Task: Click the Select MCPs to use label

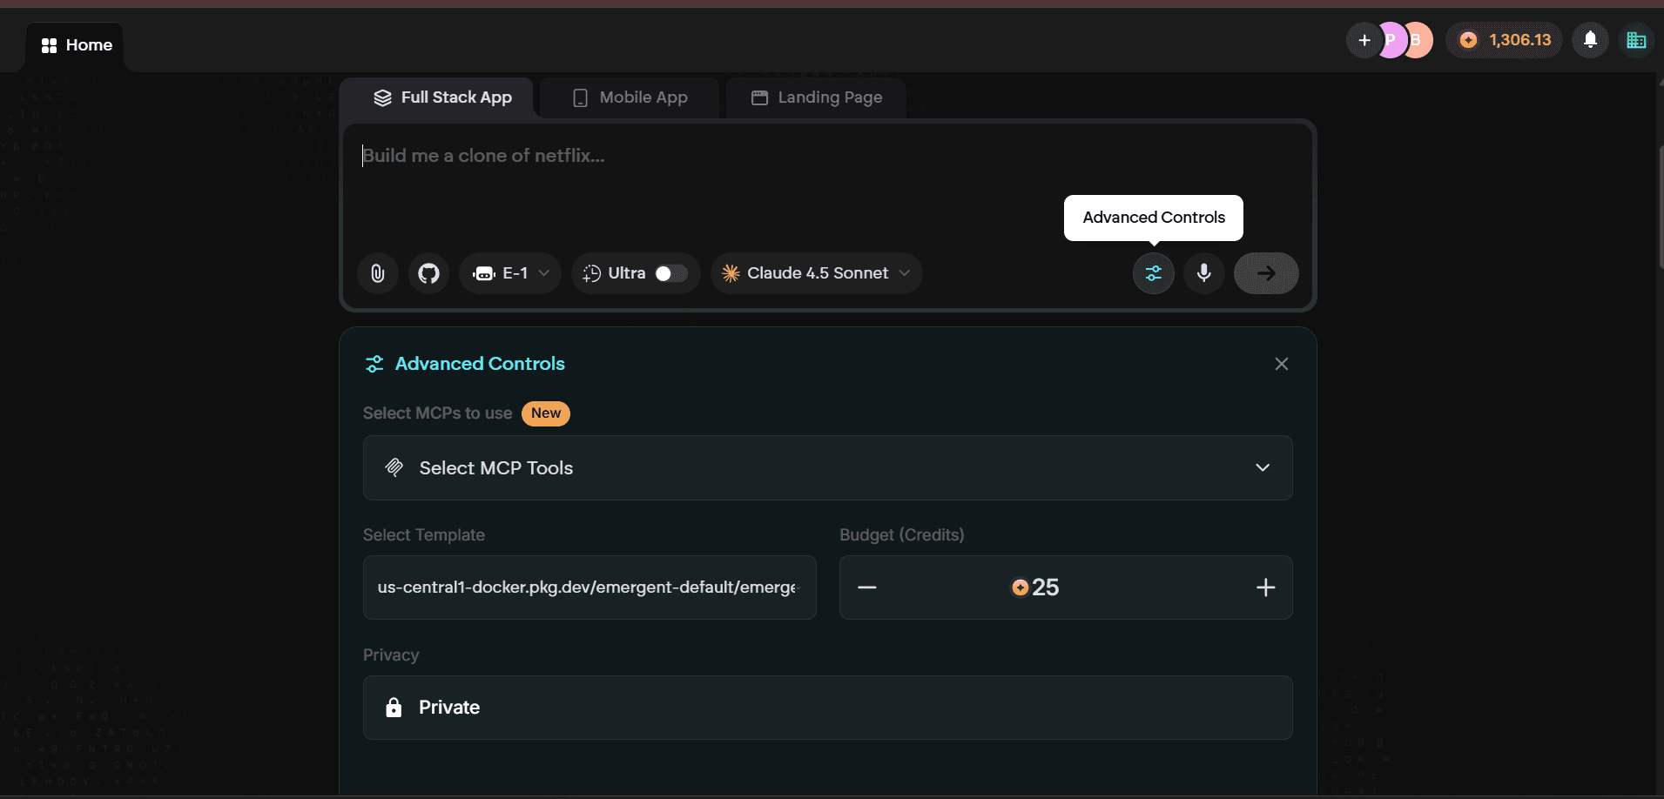Action: coord(438,413)
